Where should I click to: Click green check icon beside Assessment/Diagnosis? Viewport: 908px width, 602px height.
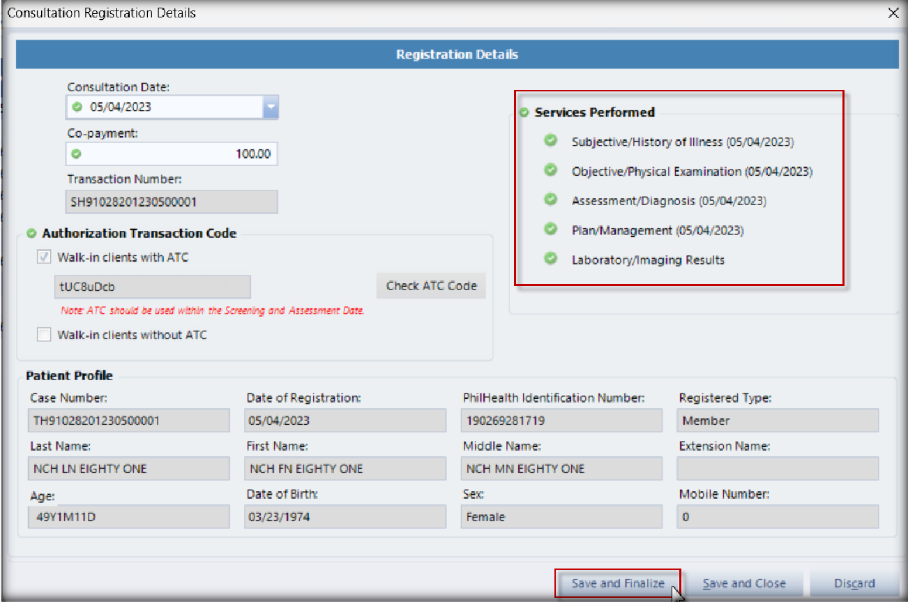(550, 200)
